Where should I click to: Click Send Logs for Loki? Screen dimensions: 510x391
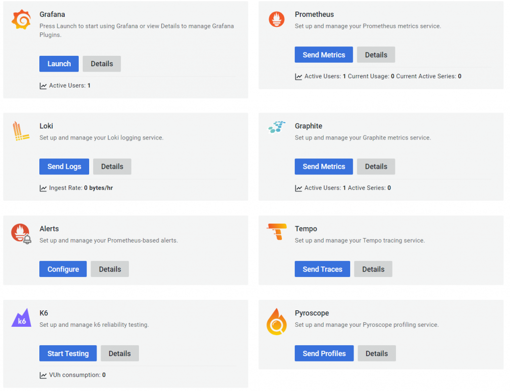(x=64, y=166)
